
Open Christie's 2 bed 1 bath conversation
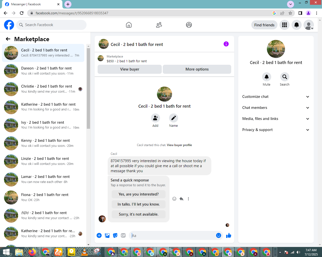point(43,89)
